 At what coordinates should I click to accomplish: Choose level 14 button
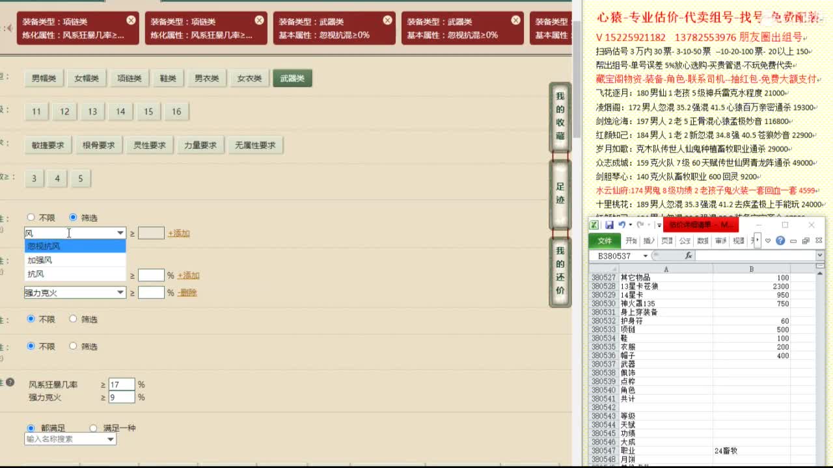point(120,112)
